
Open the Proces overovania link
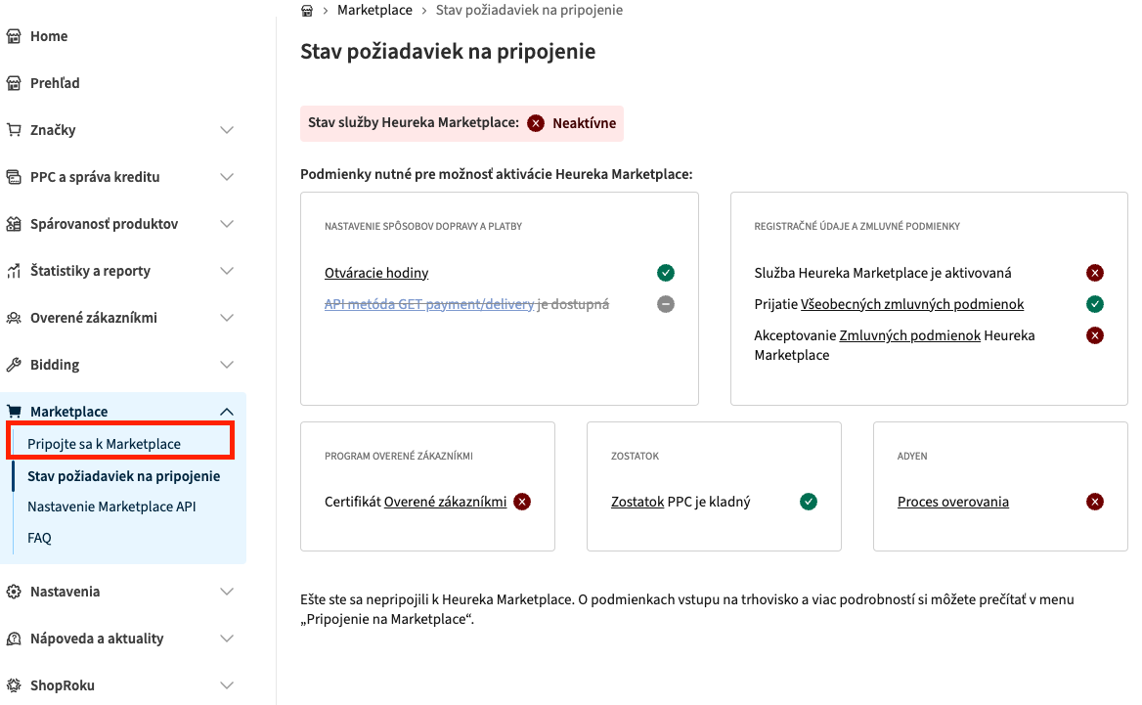click(x=953, y=501)
